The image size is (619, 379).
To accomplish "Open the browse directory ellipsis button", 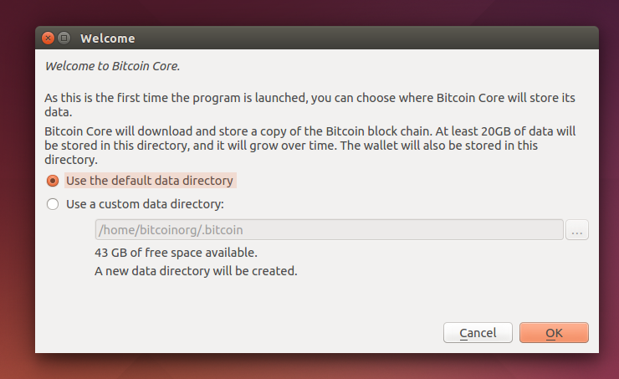I will point(577,230).
